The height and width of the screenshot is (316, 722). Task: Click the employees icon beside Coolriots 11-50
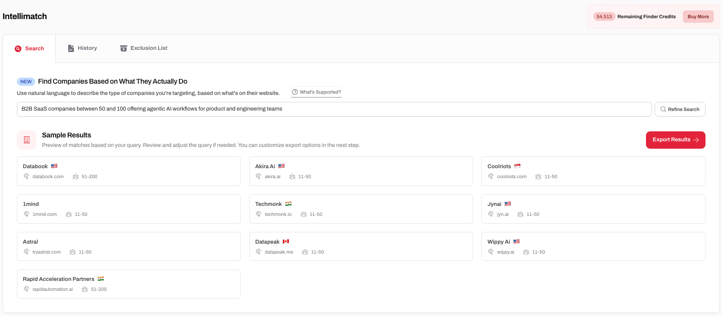538,176
